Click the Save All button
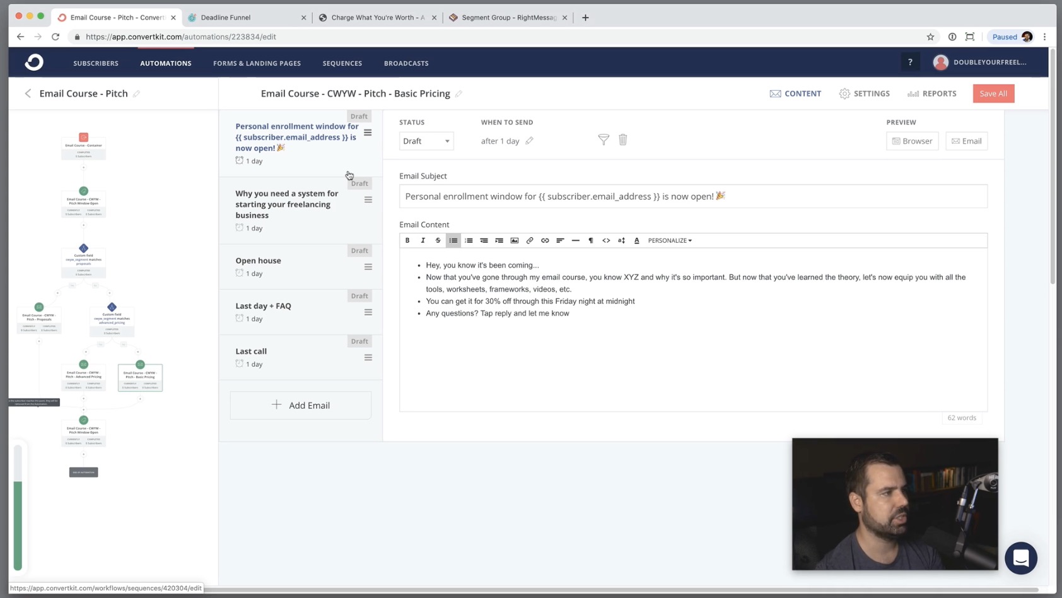1062x598 pixels. coord(993,93)
